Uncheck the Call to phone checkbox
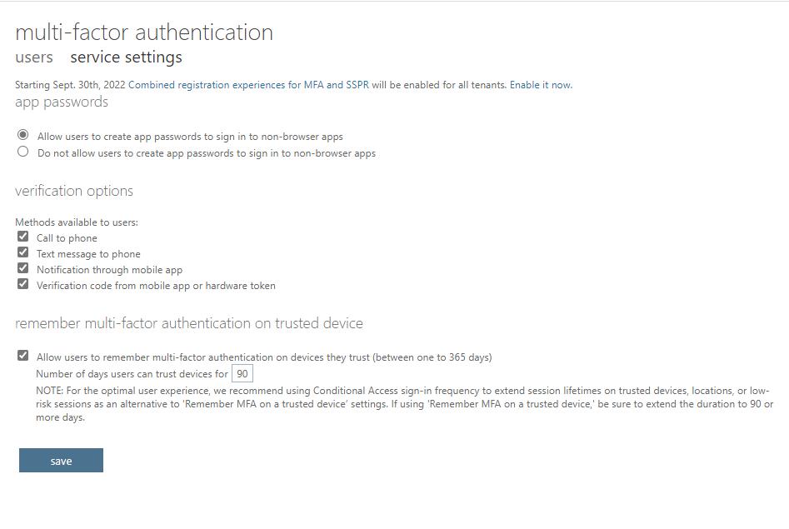 tap(22, 237)
